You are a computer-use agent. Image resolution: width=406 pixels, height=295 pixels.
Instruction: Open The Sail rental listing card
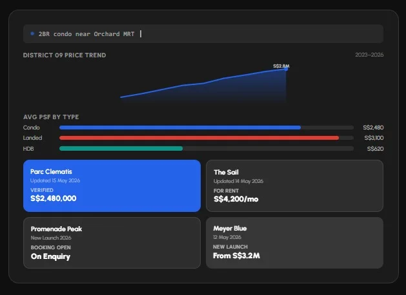[295, 186]
